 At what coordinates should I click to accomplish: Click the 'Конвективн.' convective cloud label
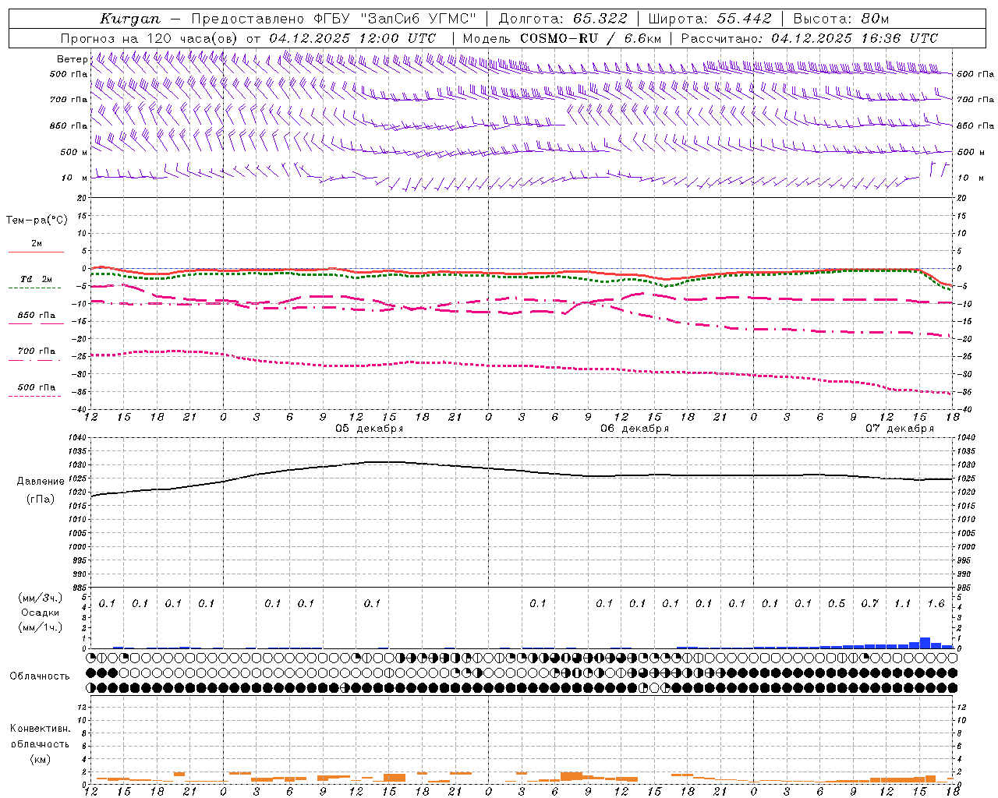(x=40, y=729)
